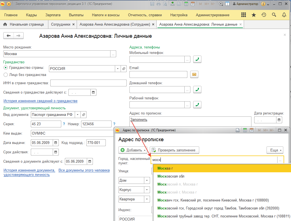
Task: Select 'Лицо без гражданства' radio button
Action: point(5,75)
